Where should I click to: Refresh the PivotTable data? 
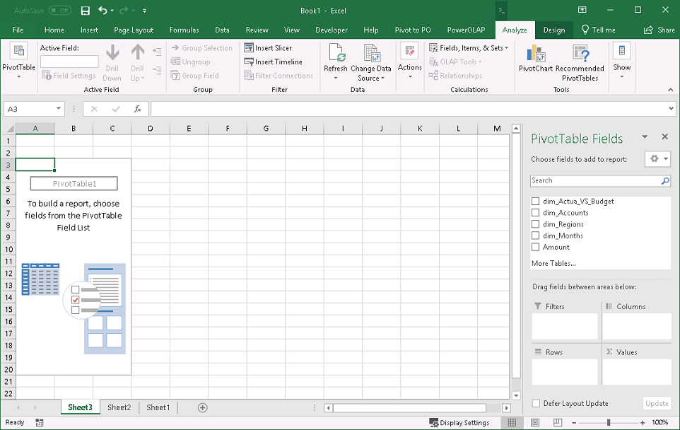(x=336, y=62)
